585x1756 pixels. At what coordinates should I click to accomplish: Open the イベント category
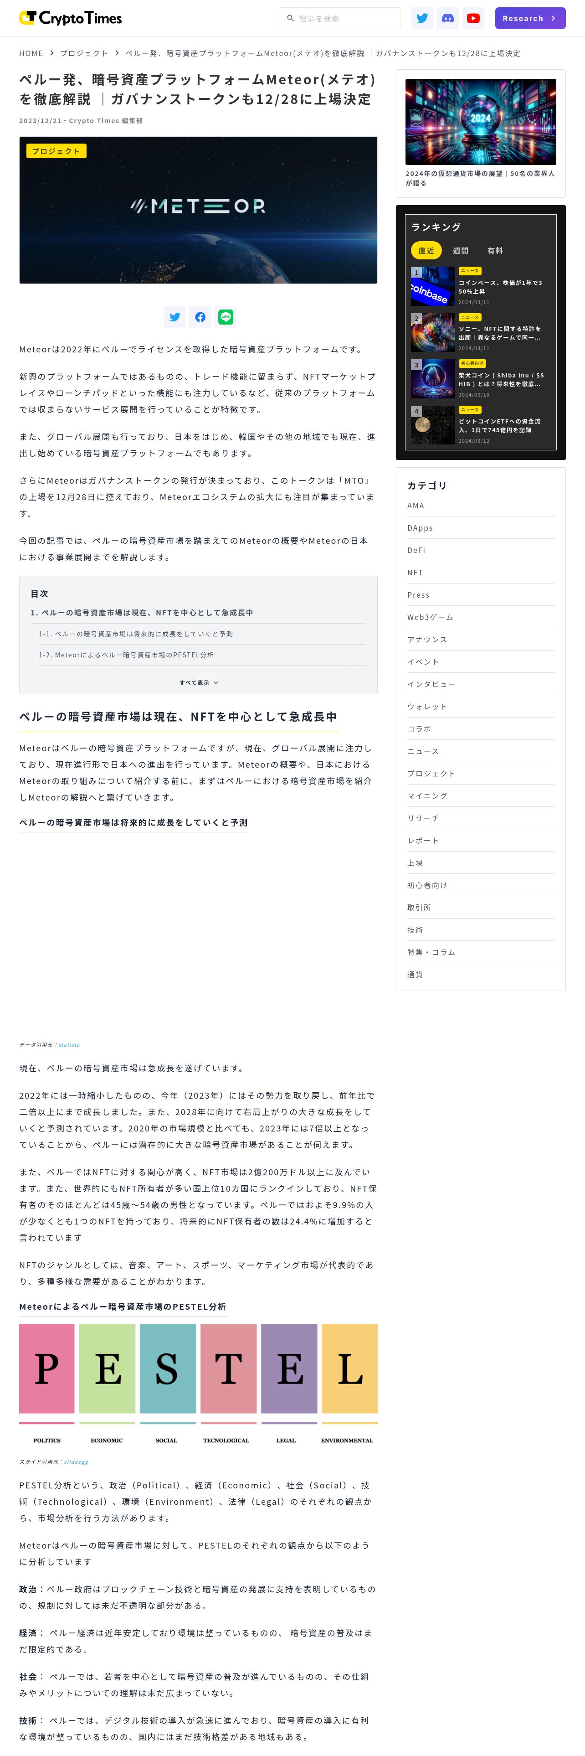[x=481, y=662]
